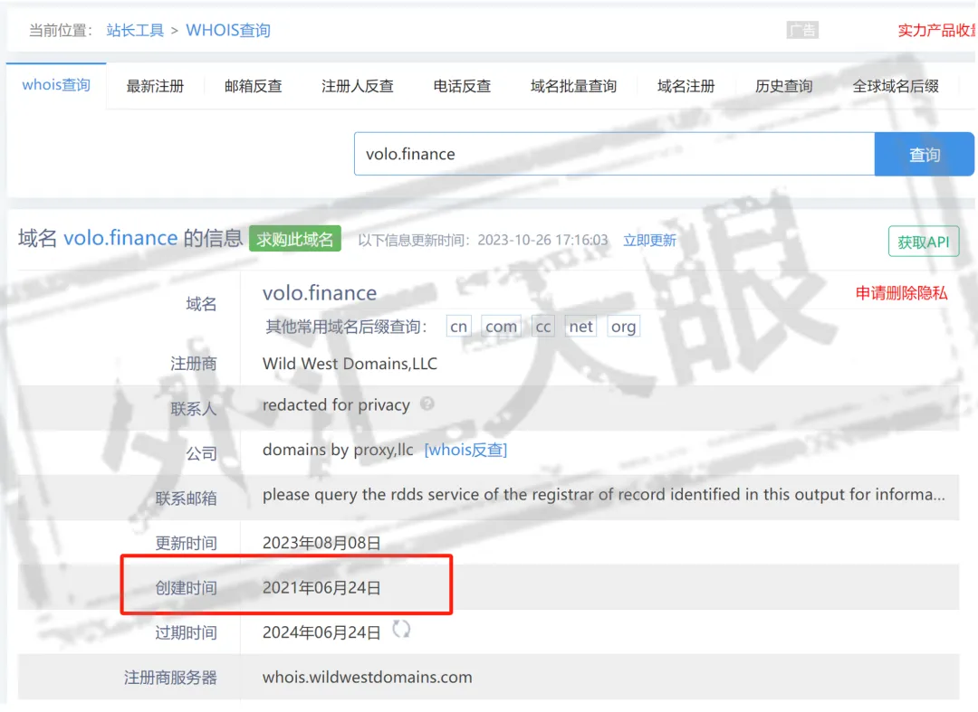This screenshot has width=978, height=712.
Task: Click the update date 2023年08月08日
Action: 321,543
